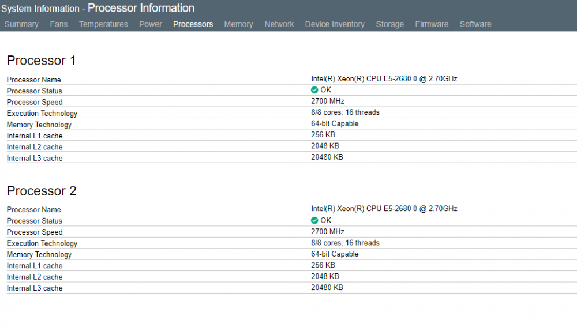
Task: Click Processor 1 Internal L3 cache label
Action: coord(35,158)
